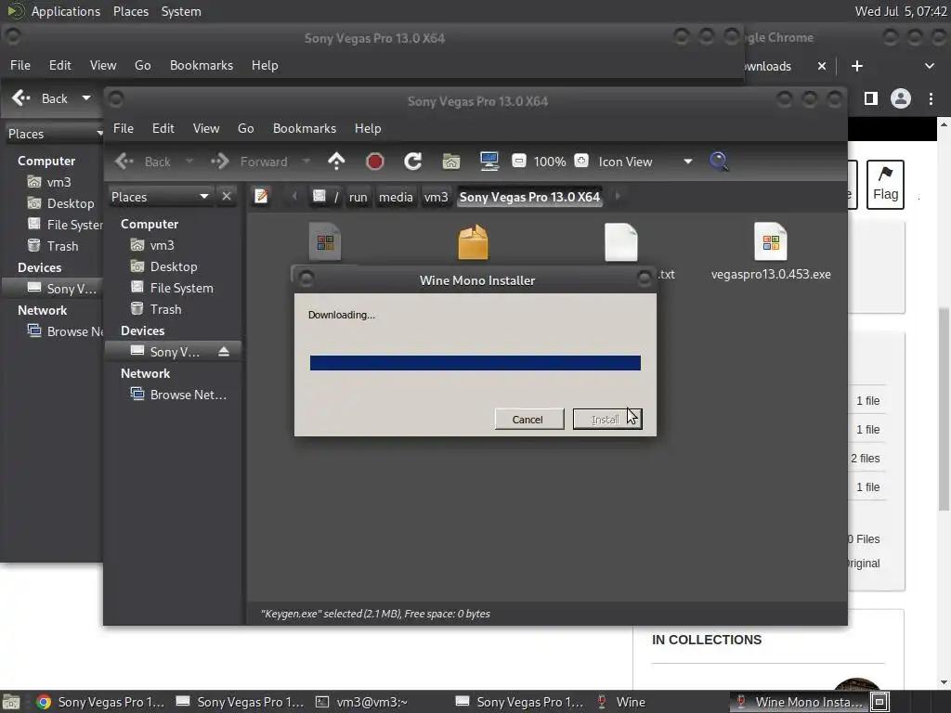This screenshot has height=713, width=951.
Task: Toggle Chrome side panel icon
Action: coord(871,98)
